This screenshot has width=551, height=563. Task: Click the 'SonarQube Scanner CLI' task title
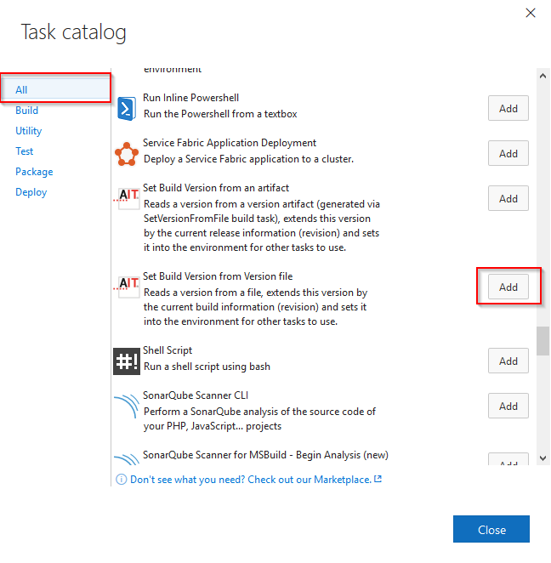tap(196, 395)
